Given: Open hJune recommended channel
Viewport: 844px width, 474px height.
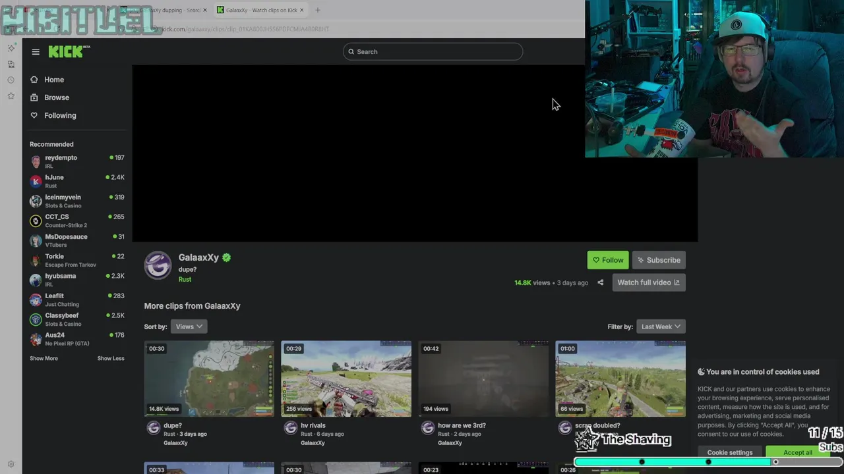Looking at the screenshot, I should (x=77, y=181).
